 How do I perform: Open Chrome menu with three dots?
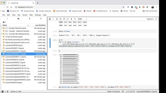coord(156,7)
